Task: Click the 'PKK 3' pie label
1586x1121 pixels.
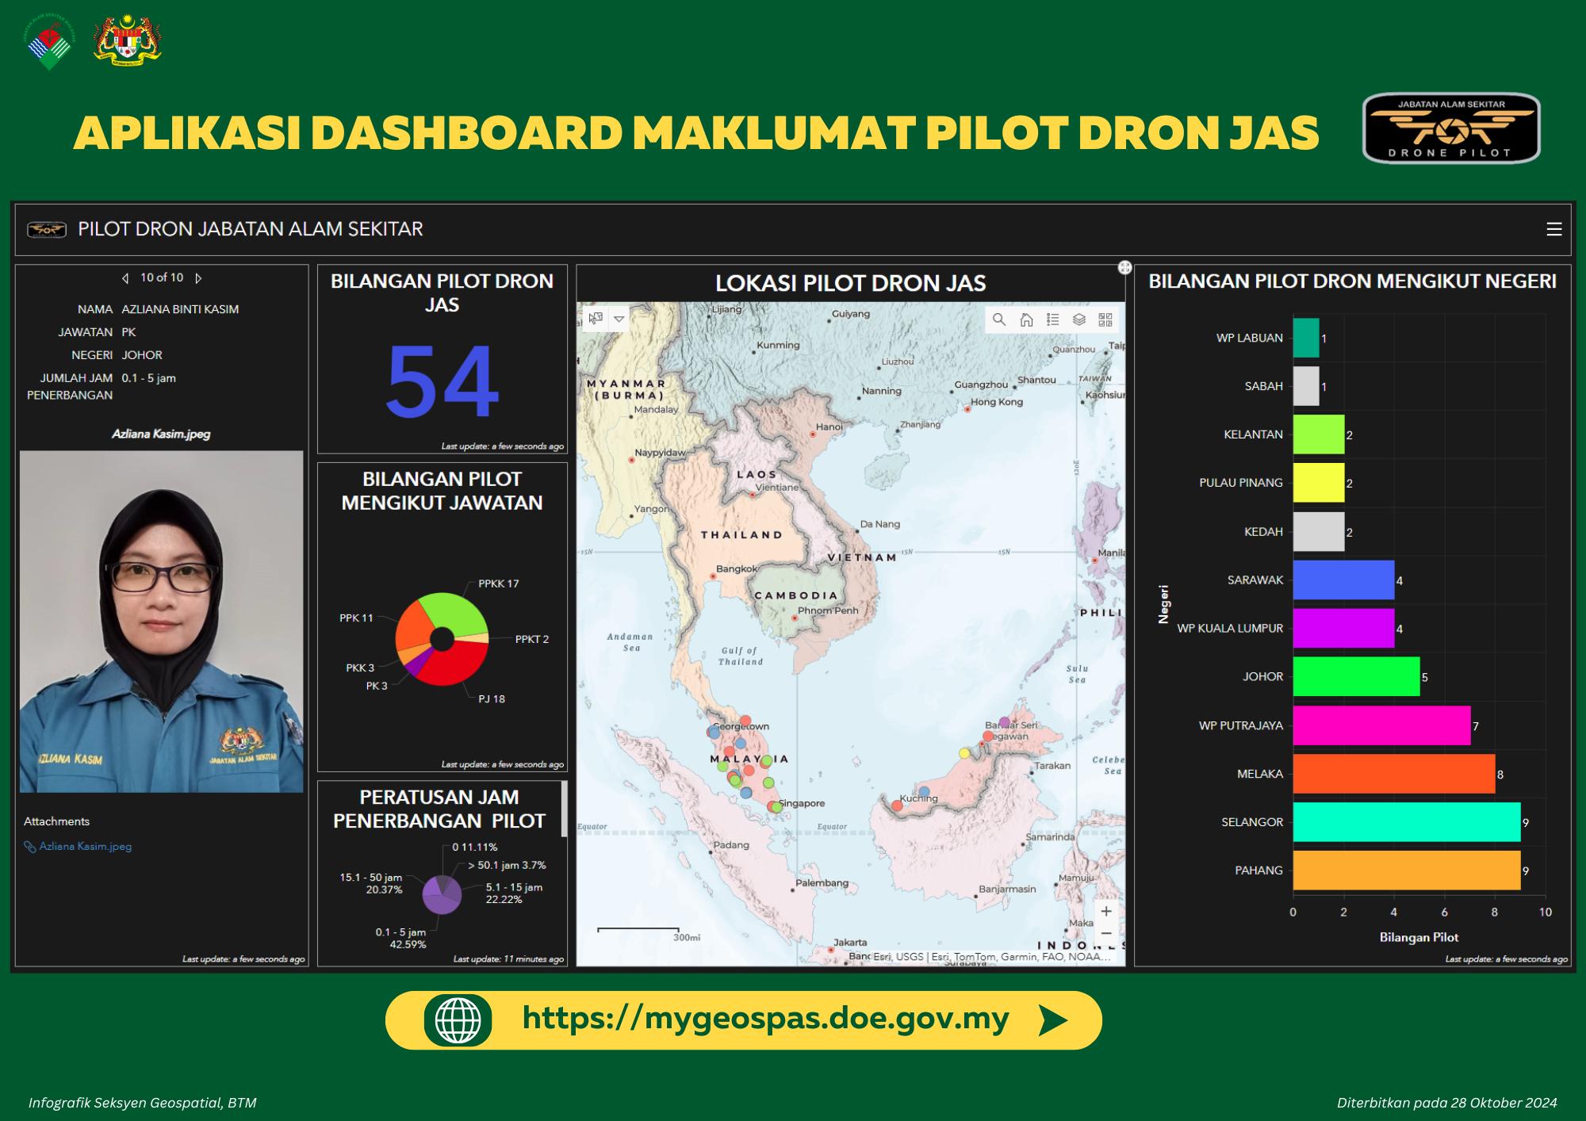Action: click(x=360, y=668)
